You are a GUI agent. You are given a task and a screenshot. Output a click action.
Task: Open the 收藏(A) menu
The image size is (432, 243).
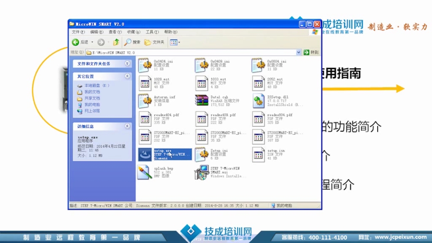click(134, 32)
